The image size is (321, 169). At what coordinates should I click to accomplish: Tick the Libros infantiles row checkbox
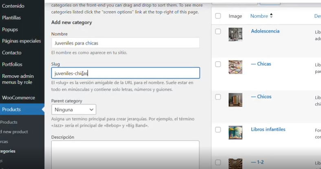pyautogui.click(x=218, y=129)
